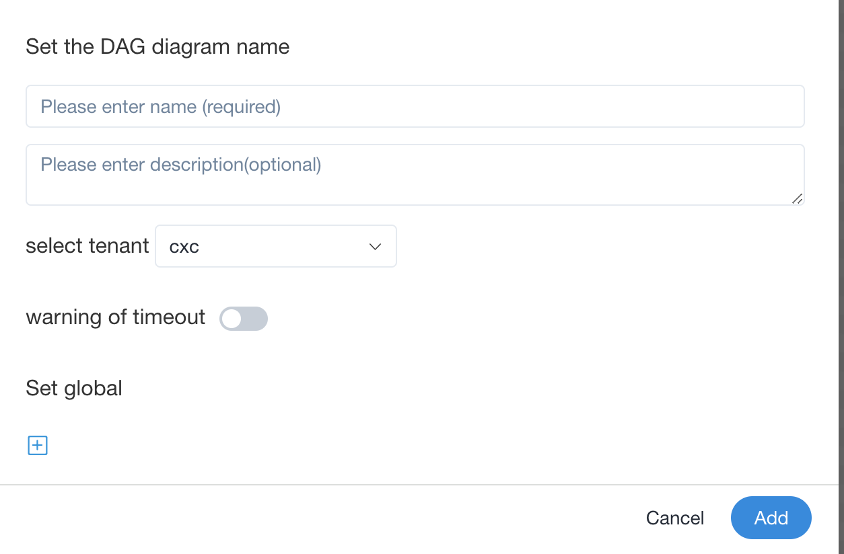Image resolution: width=844 pixels, height=554 pixels.
Task: Click "Please enter name (required)" placeholder
Action: [160, 106]
